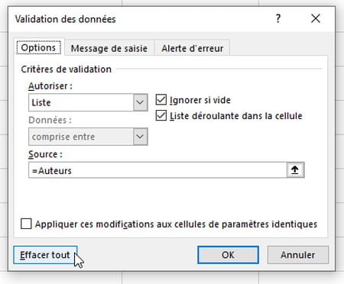Click the range selector arrow icon beside Source
This screenshot has height=284, width=344.
click(x=295, y=170)
